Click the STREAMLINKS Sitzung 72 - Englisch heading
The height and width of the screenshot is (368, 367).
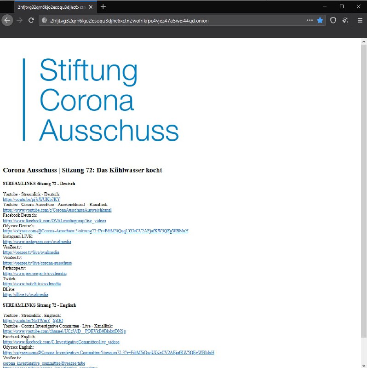pos(40,305)
